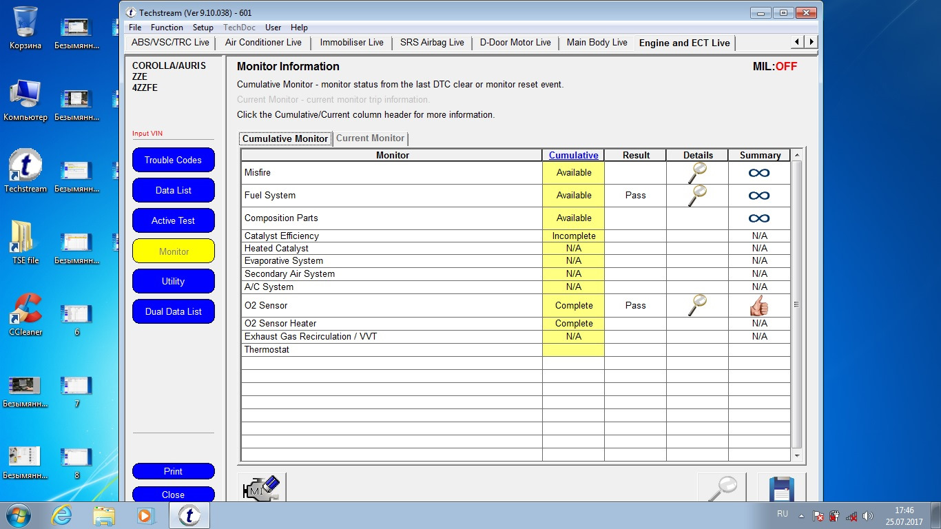This screenshot has height=529, width=941.
Task: Open the Utility screen
Action: (x=173, y=282)
